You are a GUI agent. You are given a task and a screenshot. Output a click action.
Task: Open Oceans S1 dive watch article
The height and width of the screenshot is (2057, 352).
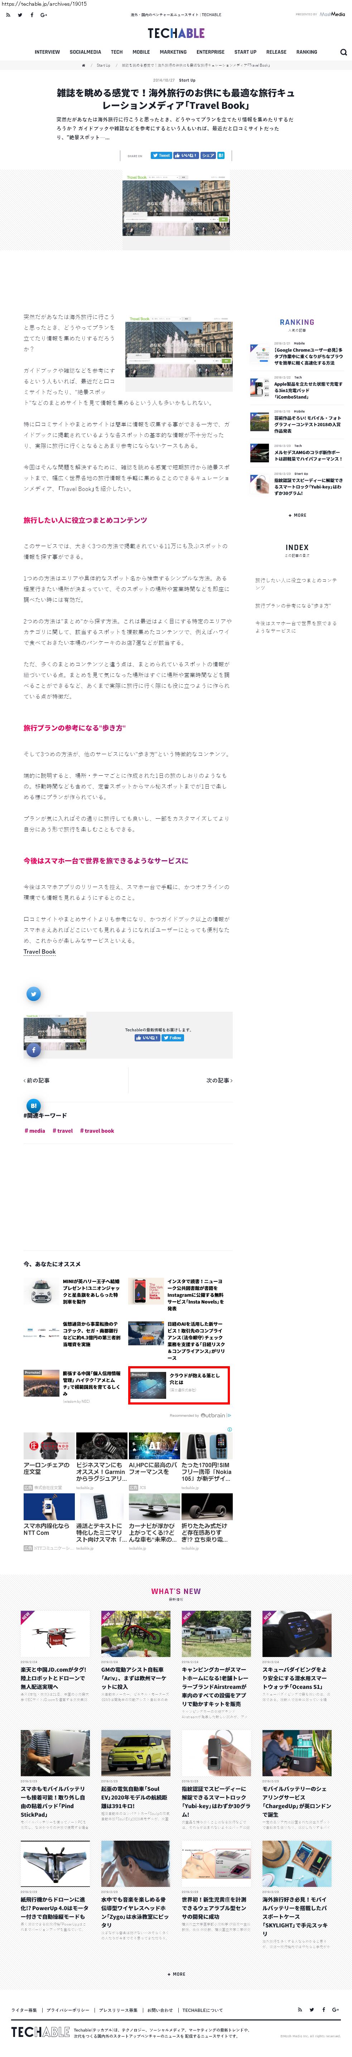click(x=297, y=1656)
